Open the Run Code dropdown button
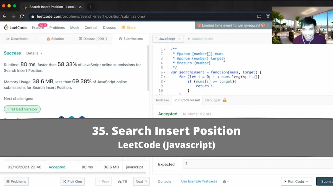The height and width of the screenshot is (187, 333). (x=296, y=182)
